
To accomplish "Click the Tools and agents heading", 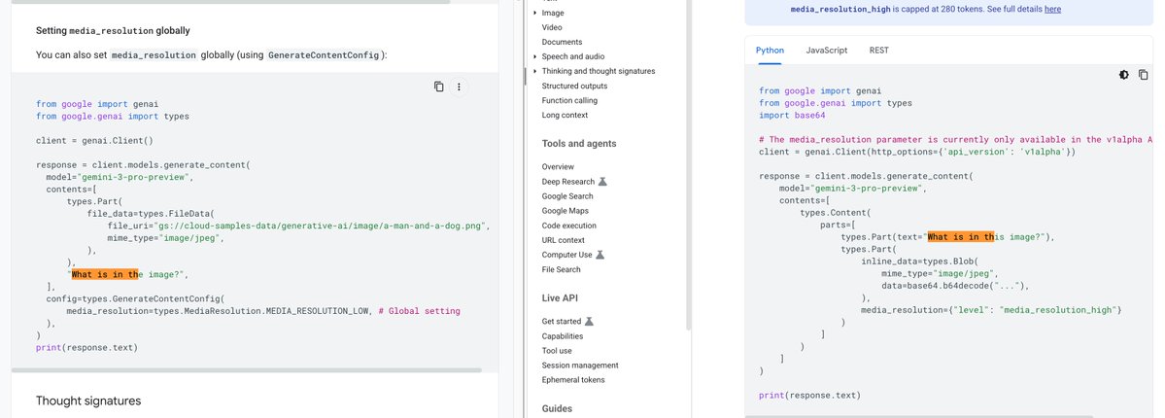I will [579, 144].
